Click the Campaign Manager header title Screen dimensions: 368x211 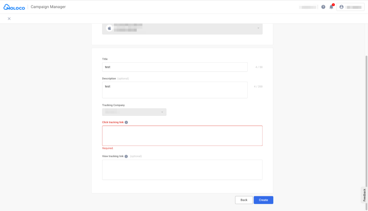pyautogui.click(x=48, y=7)
